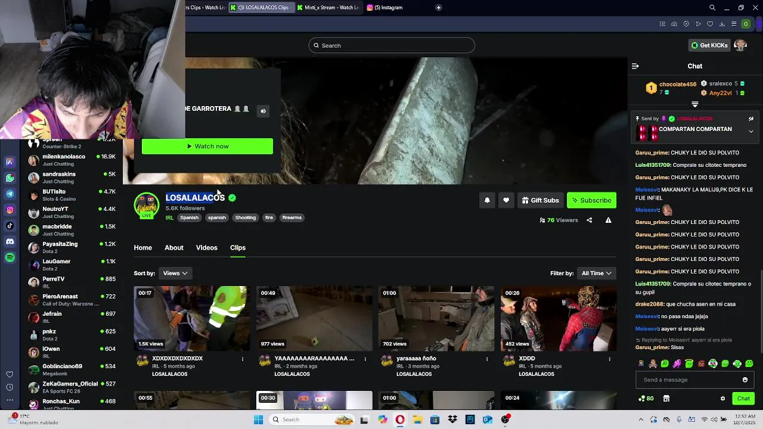Image resolution: width=763 pixels, height=429 pixels.
Task: Open the XDDD clip thumbnail
Action: pos(559,319)
